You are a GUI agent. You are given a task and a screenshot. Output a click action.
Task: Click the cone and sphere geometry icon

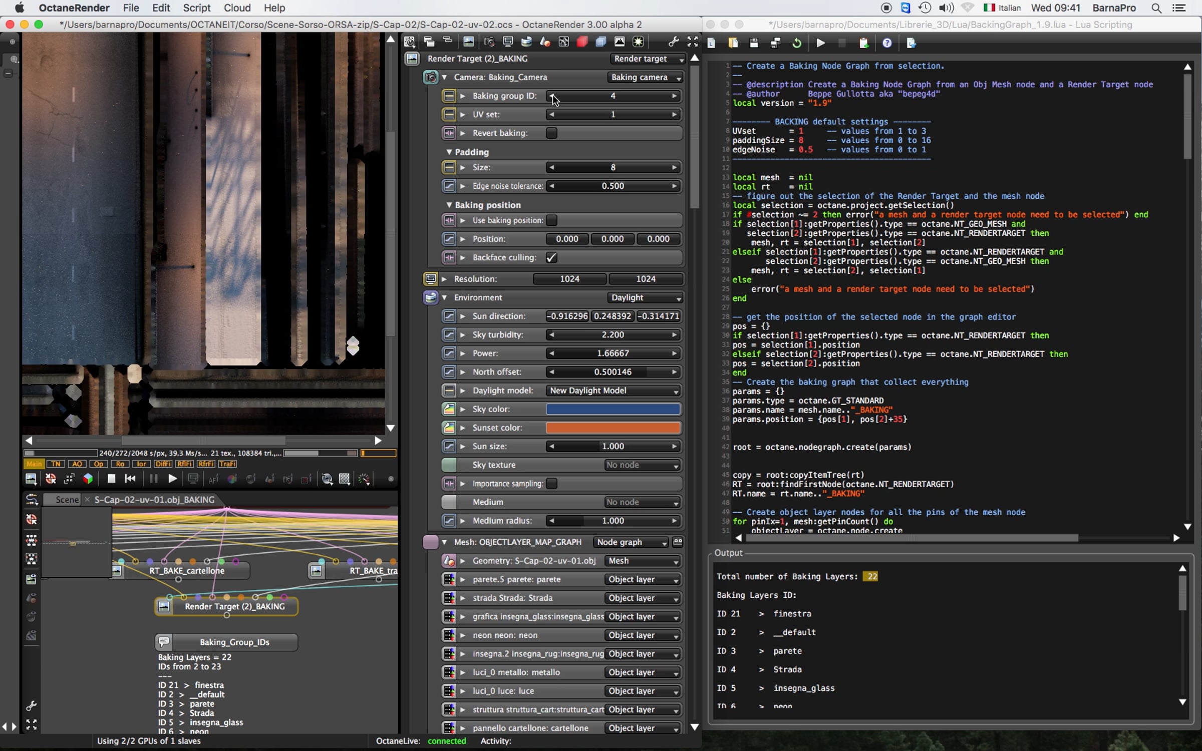click(x=545, y=42)
